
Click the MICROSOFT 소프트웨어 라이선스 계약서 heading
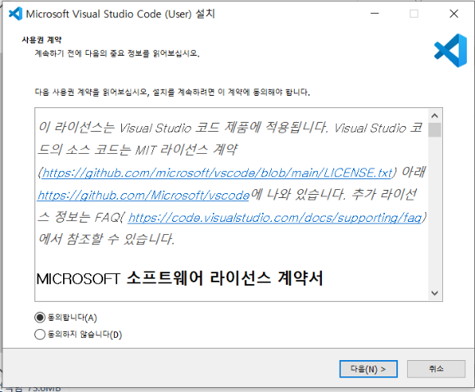[x=179, y=278]
